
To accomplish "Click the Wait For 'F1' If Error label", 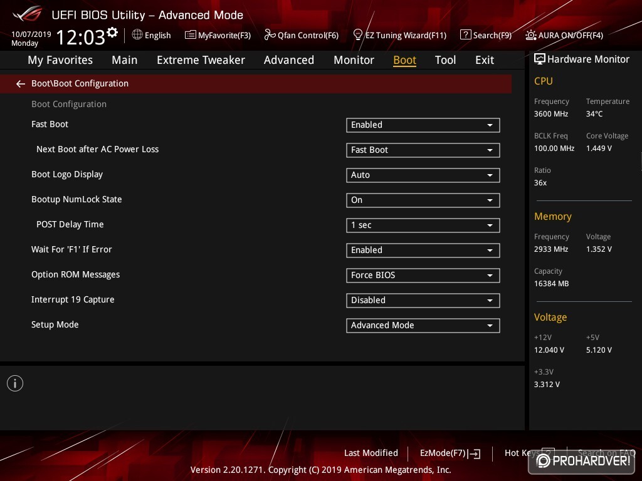I will point(71,249).
